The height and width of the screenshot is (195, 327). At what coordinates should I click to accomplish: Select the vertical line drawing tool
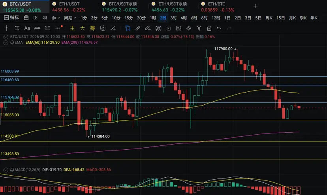pos(7,28)
